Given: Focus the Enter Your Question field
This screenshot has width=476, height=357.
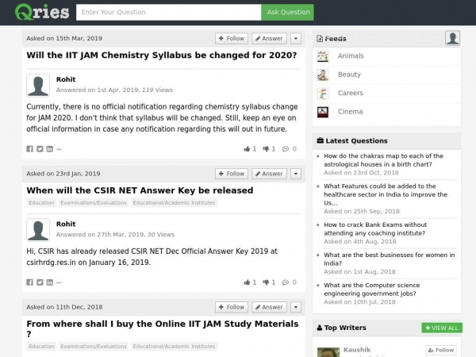Looking at the screenshot, I should click(168, 12).
